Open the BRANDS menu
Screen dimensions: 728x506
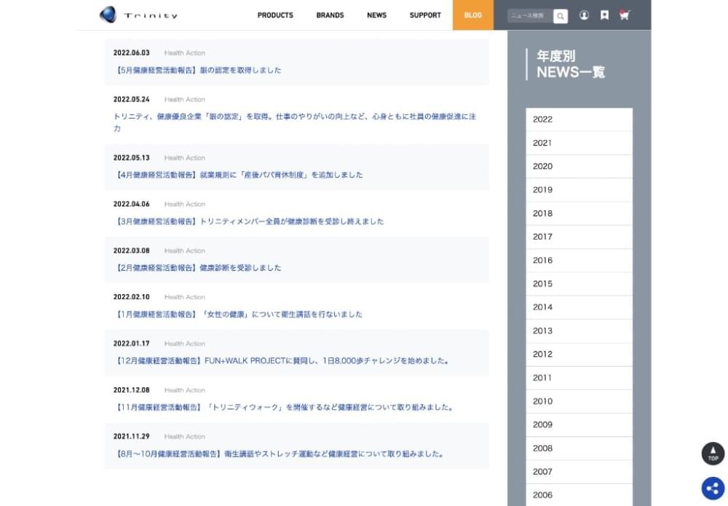330,15
